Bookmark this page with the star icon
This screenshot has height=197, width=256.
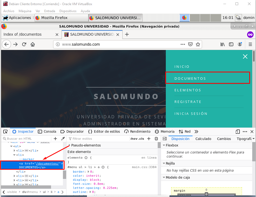[x=198, y=44]
